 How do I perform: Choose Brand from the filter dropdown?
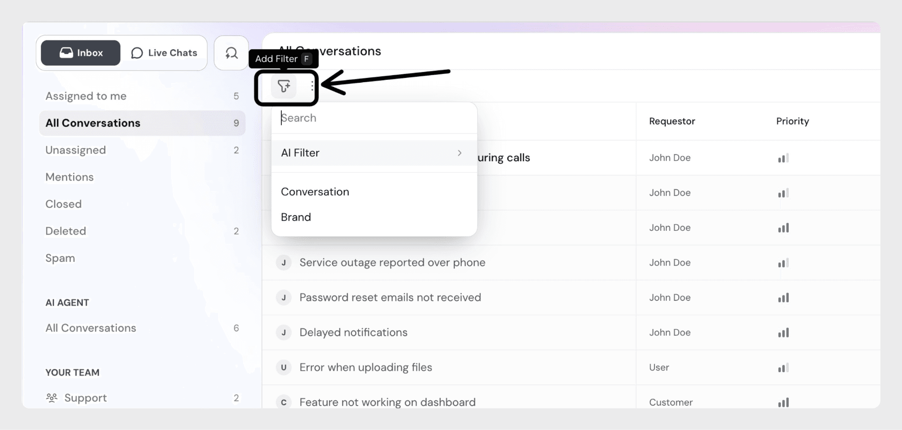(x=296, y=217)
